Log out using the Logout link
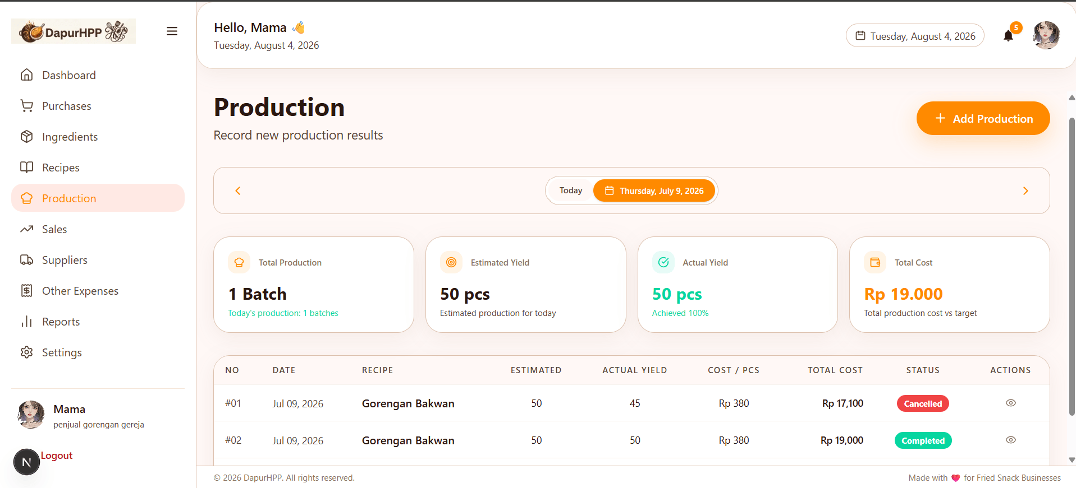 57,456
